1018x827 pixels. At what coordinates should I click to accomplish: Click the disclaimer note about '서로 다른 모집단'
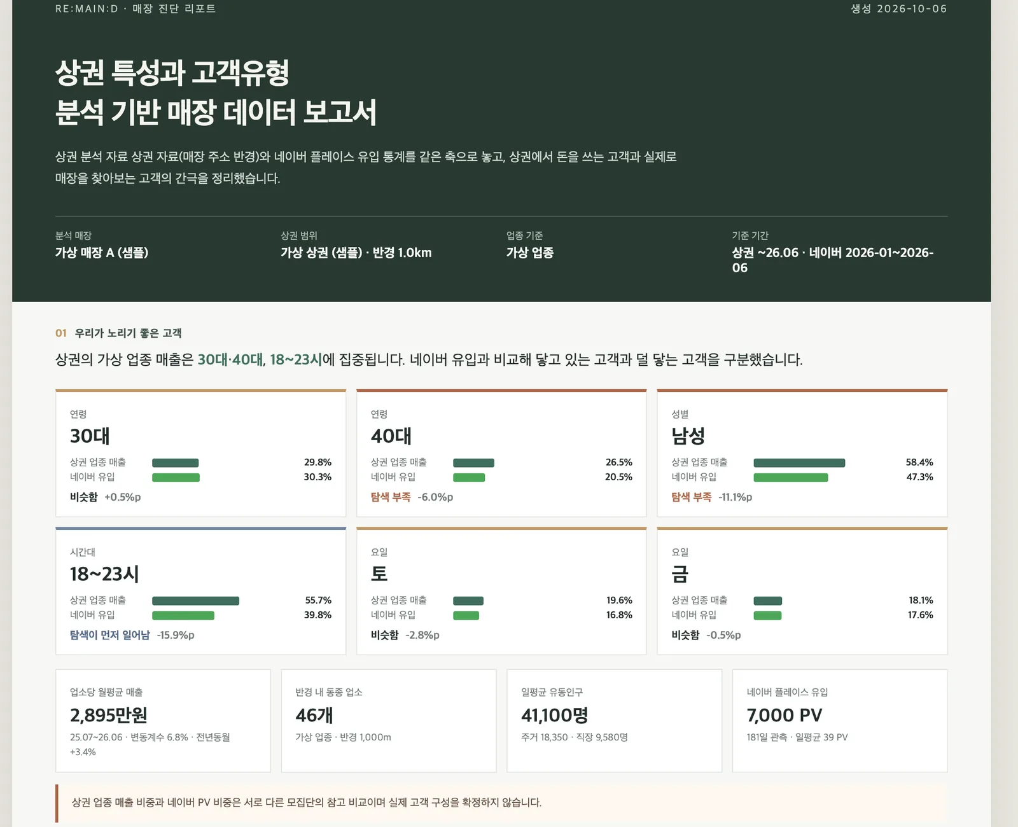501,803
